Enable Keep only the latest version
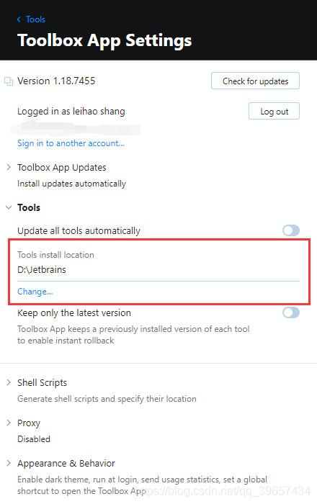The width and height of the screenshot is (317, 504). click(x=291, y=312)
